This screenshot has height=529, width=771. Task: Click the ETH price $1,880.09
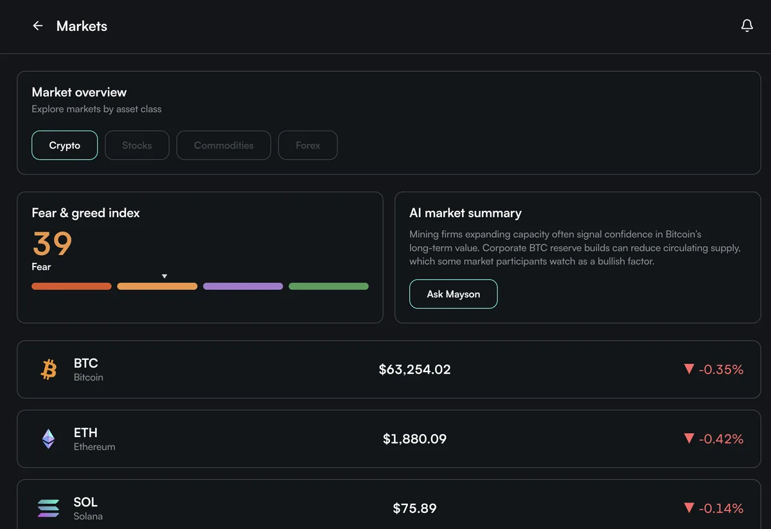414,439
